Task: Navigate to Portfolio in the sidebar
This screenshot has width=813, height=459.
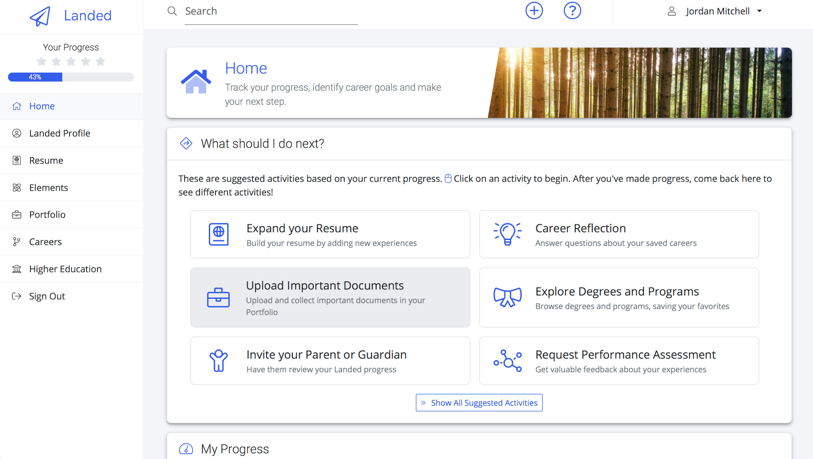Action: click(x=72, y=215)
